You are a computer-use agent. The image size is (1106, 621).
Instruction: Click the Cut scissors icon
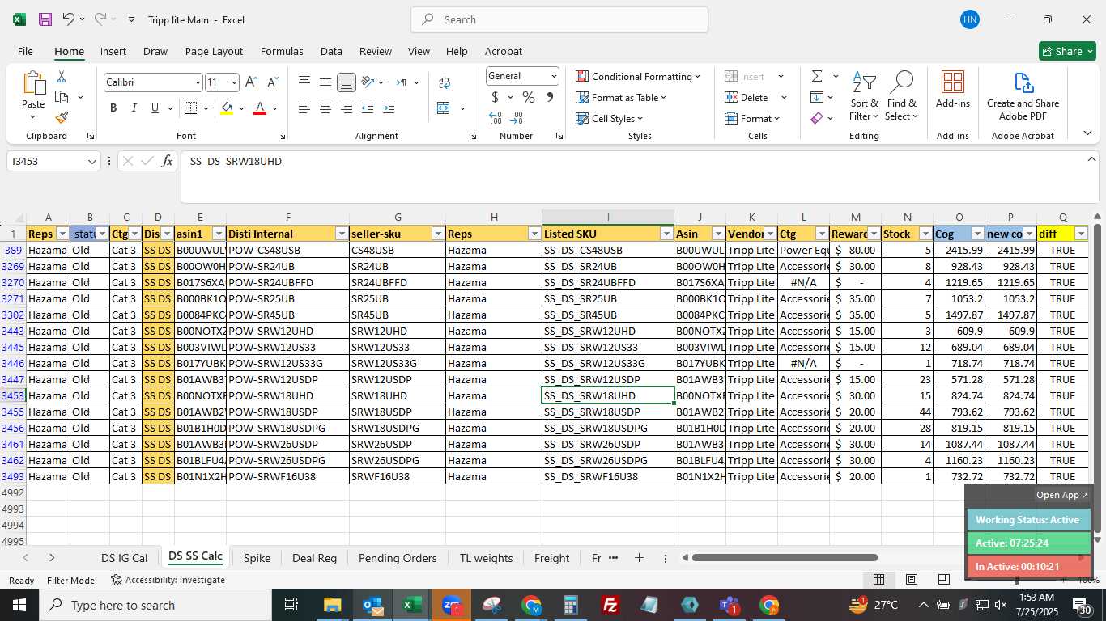click(x=62, y=77)
